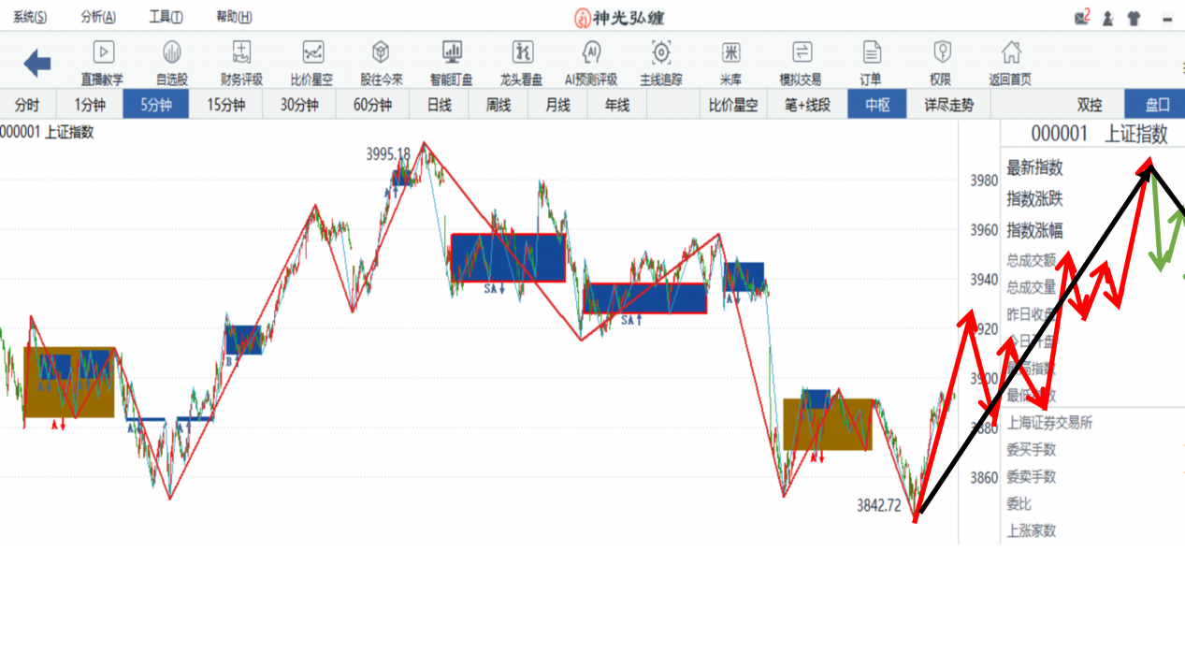Open the 工具(T) menu

(166, 17)
